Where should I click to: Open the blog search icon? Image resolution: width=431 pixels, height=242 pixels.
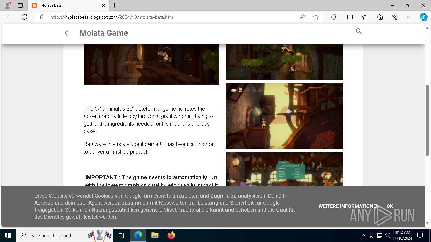click(x=359, y=31)
